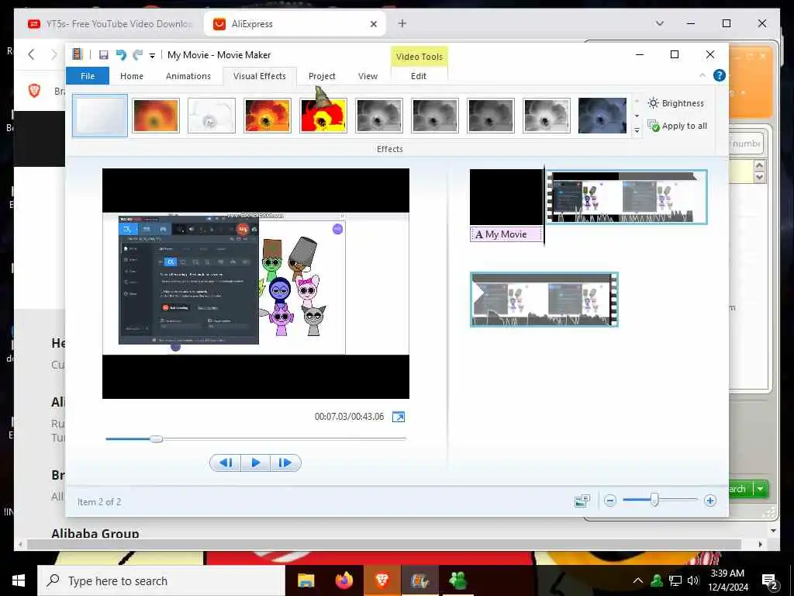Click the network icon in system tray
This screenshot has height=596, width=794.
(675, 580)
